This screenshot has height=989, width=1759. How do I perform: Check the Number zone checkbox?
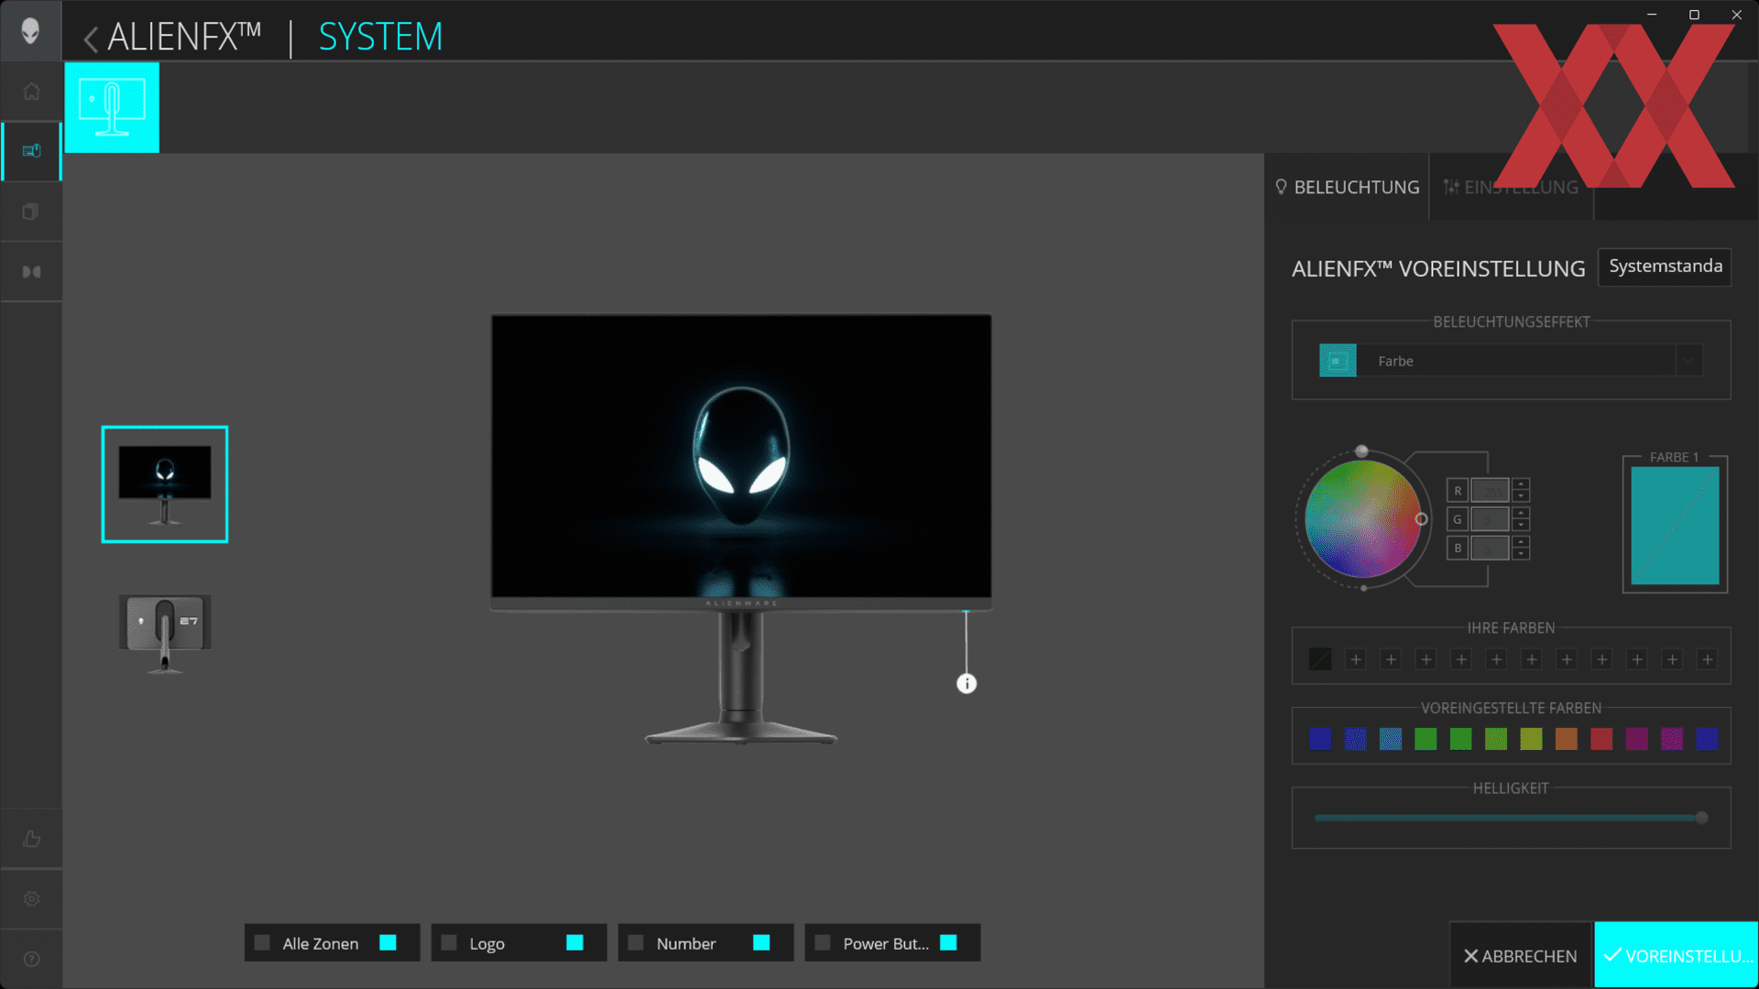[x=636, y=942]
